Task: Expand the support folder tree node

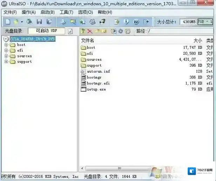Action: click(6, 62)
